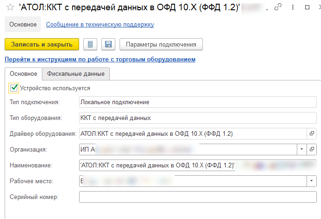Click the Рабочее место input field
The height and width of the screenshot is (219, 321).
coord(193,181)
